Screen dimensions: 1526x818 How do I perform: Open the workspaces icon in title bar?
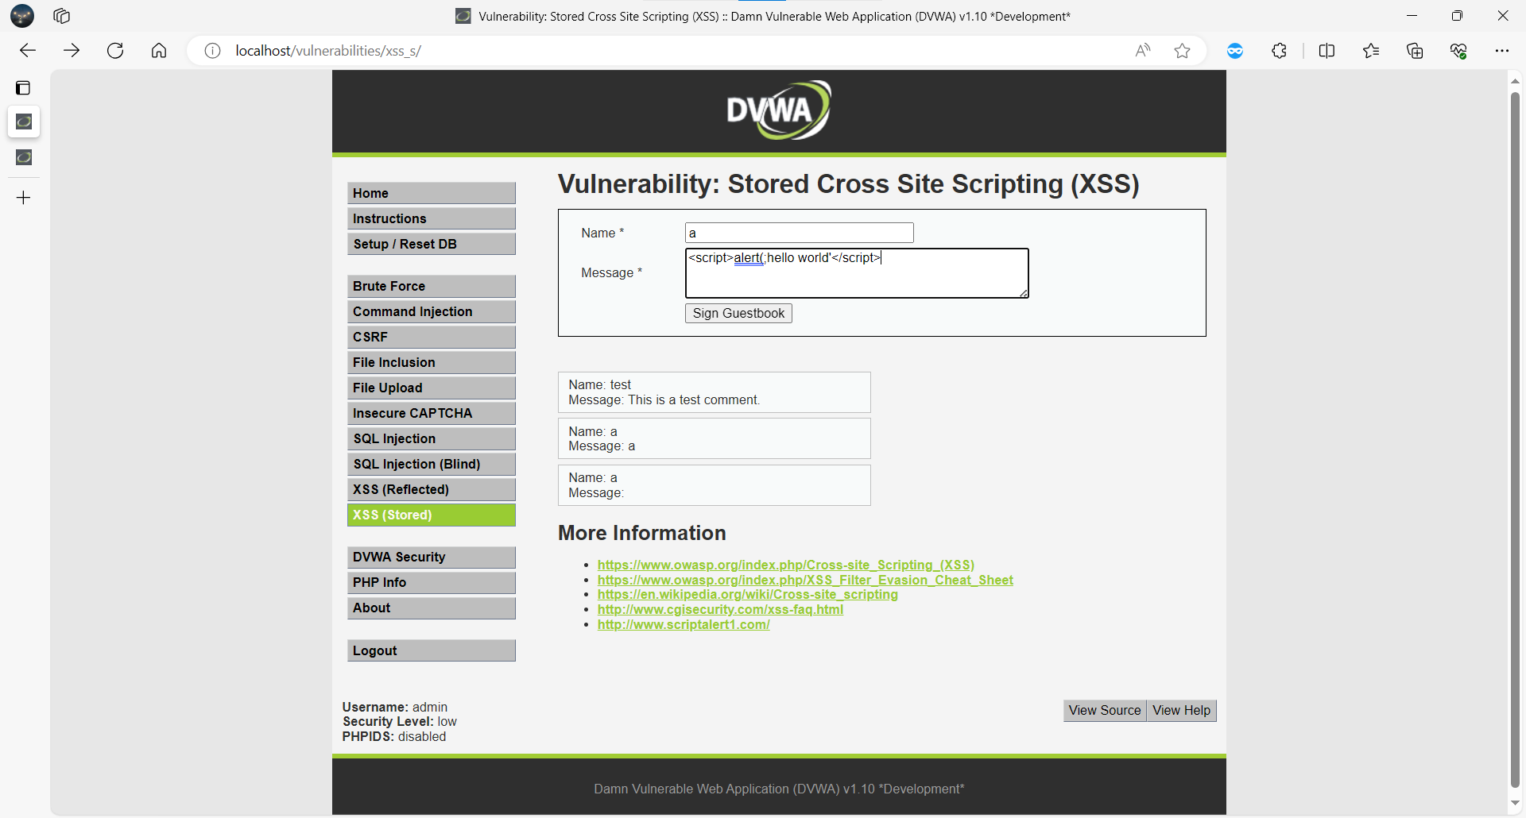[x=62, y=16]
